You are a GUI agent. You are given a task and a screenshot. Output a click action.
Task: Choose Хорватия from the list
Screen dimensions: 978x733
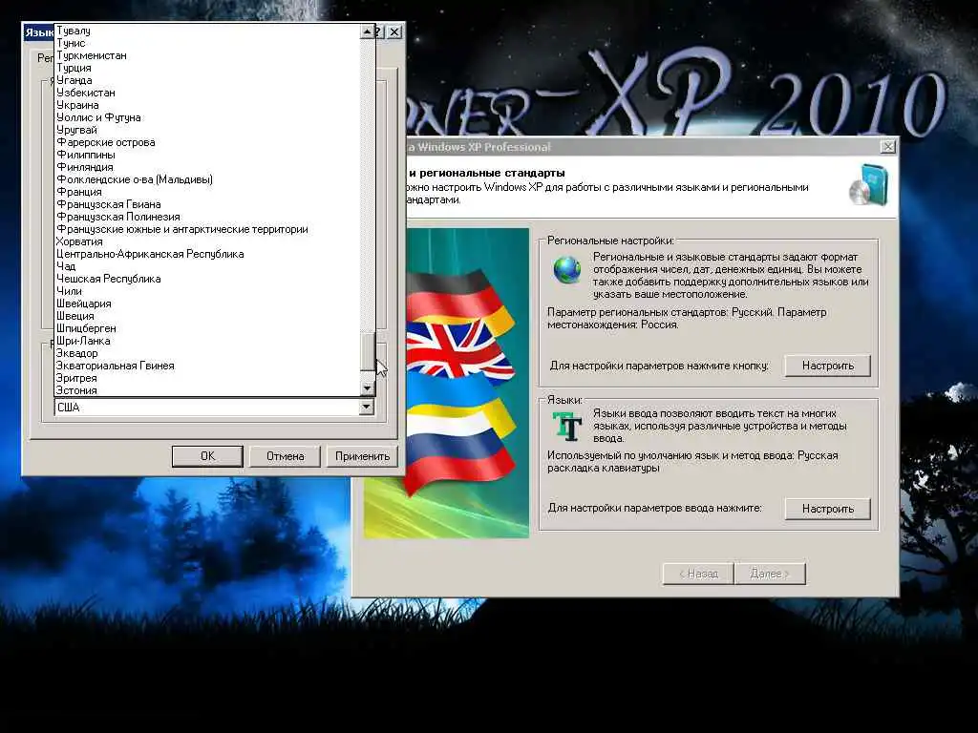[x=207, y=241]
